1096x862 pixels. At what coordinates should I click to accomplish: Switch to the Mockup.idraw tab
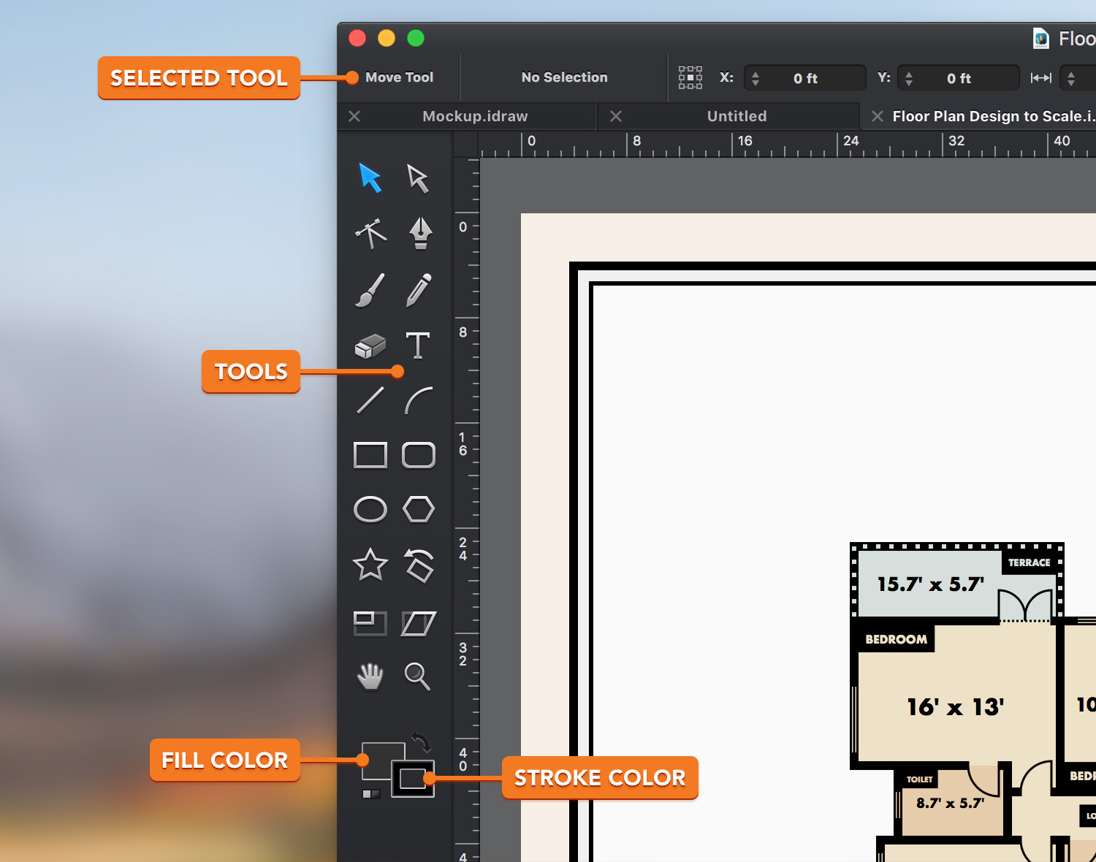tap(473, 116)
